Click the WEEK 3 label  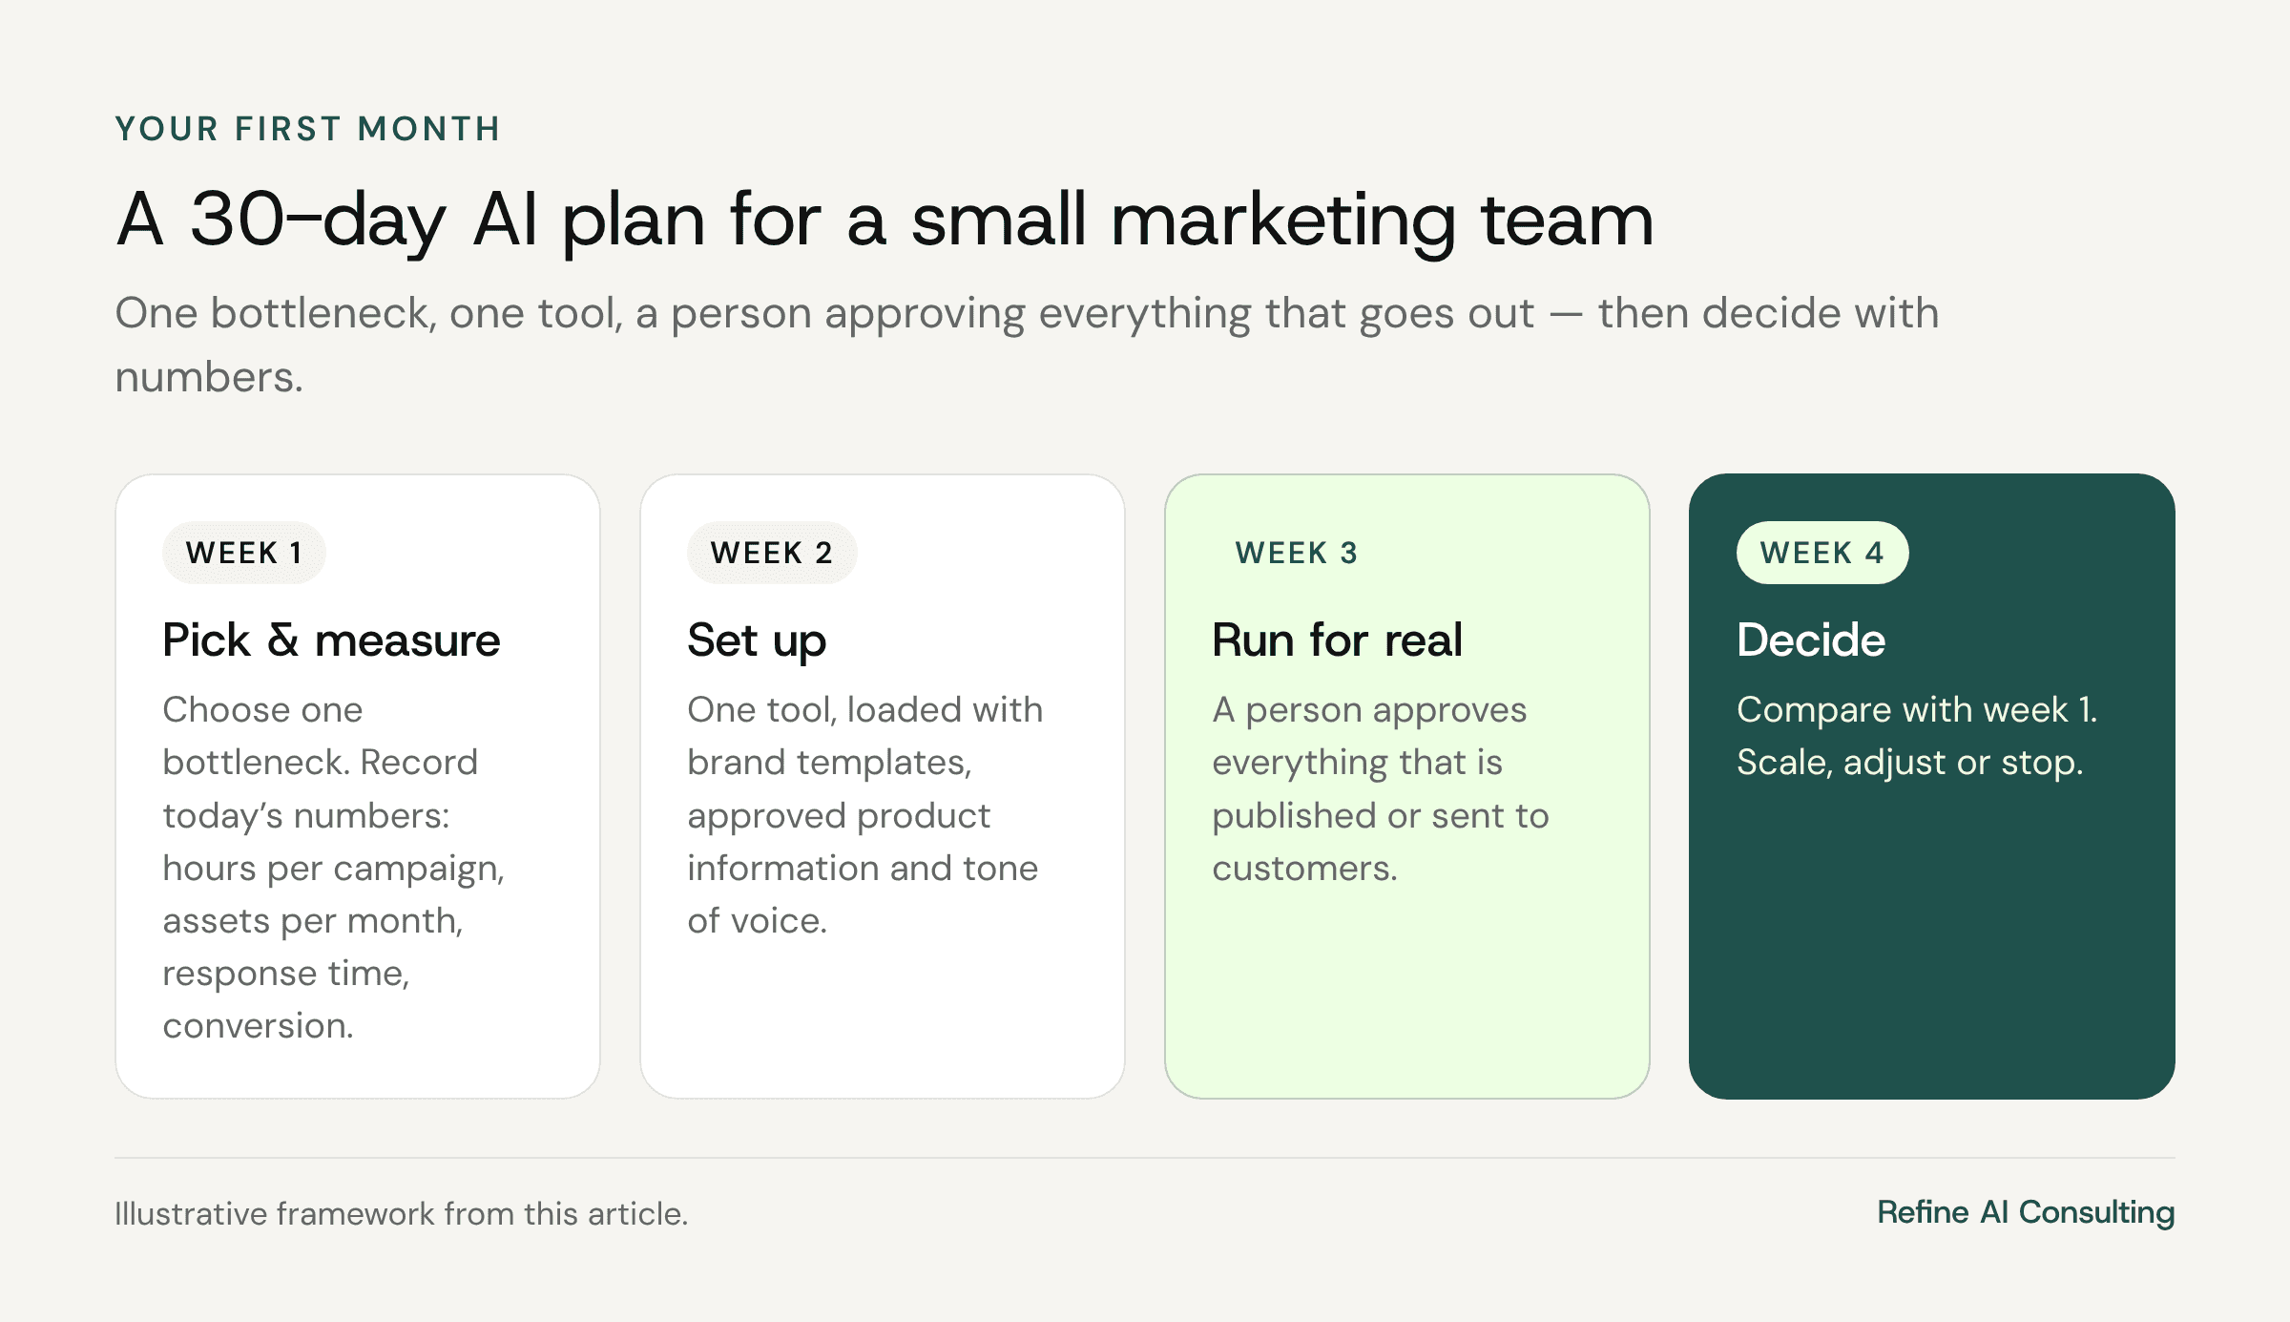(1296, 553)
